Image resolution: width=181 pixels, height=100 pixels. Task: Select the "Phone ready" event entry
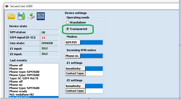(18, 91)
